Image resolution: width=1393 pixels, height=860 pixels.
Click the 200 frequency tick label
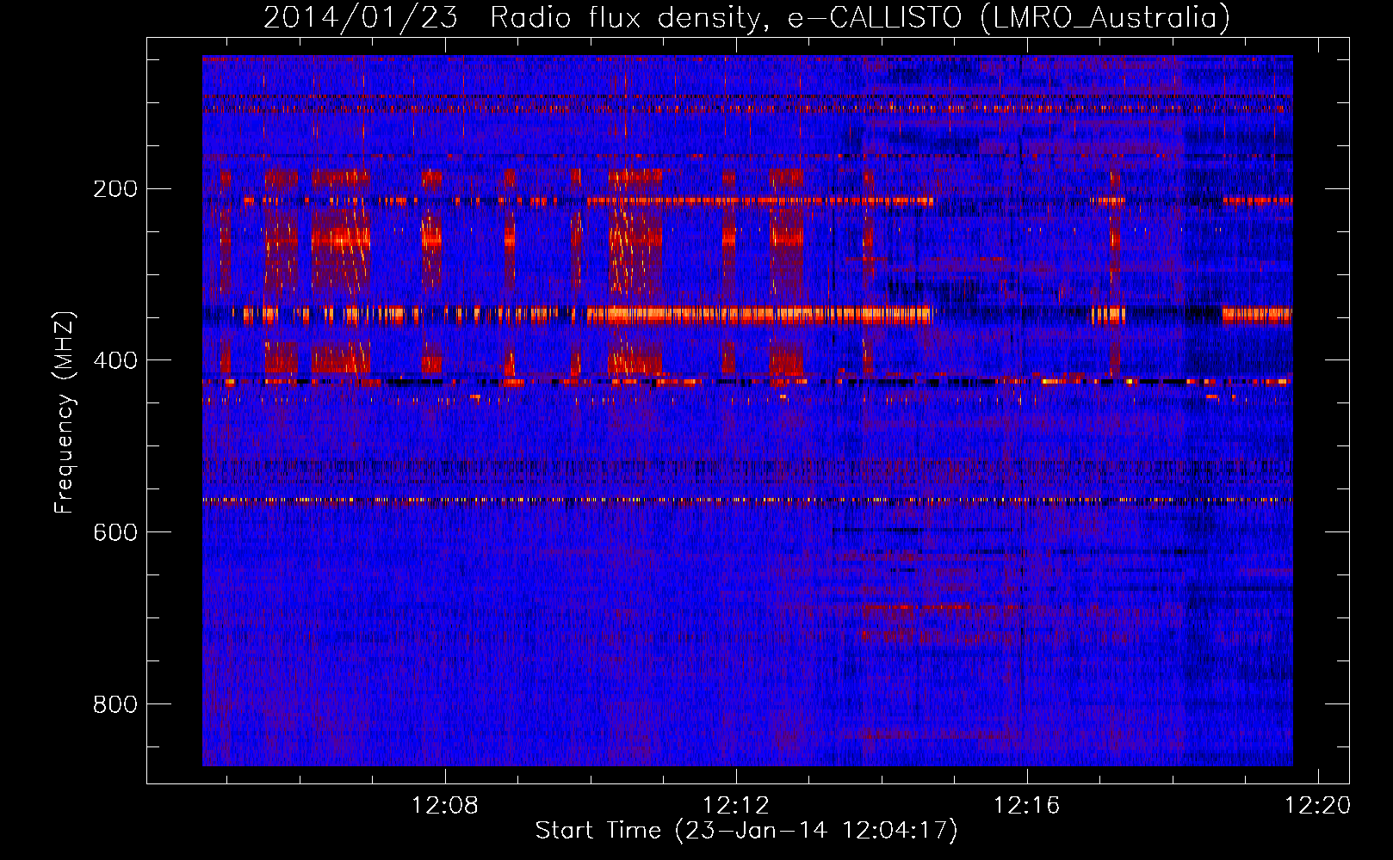click(115, 189)
